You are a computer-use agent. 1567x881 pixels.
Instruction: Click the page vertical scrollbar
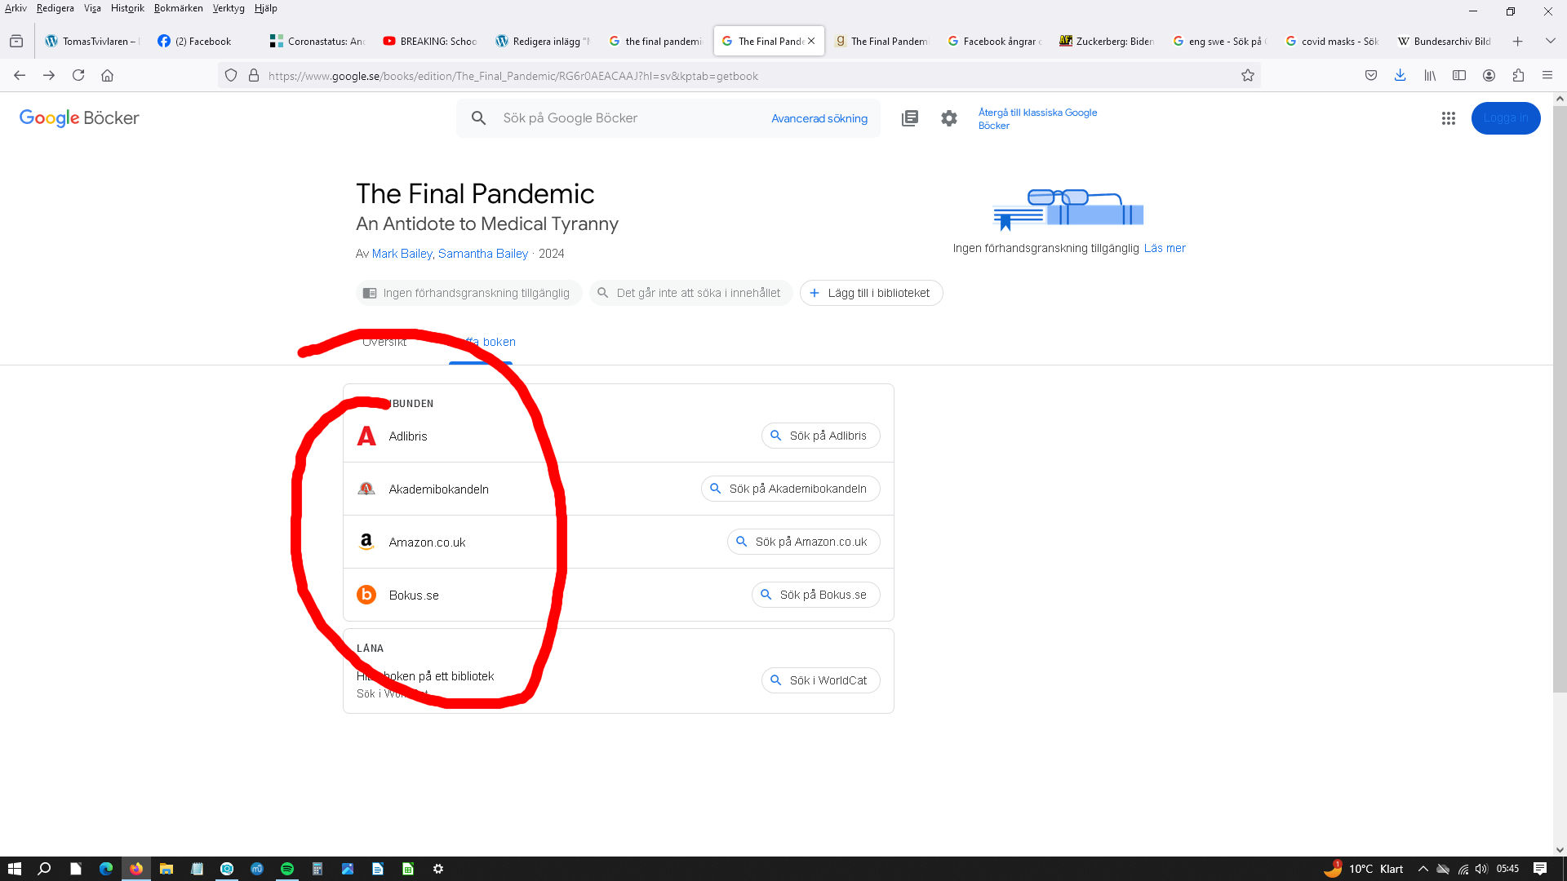1560,400
